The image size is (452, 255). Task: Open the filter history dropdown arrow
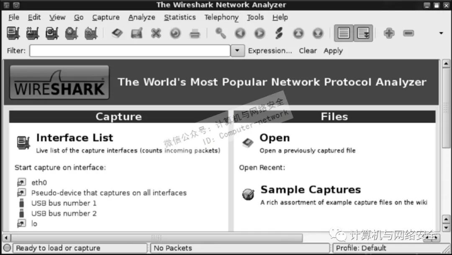[237, 51]
